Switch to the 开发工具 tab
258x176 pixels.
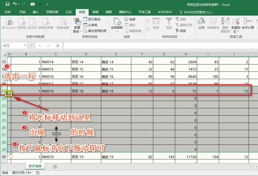tap(145, 12)
